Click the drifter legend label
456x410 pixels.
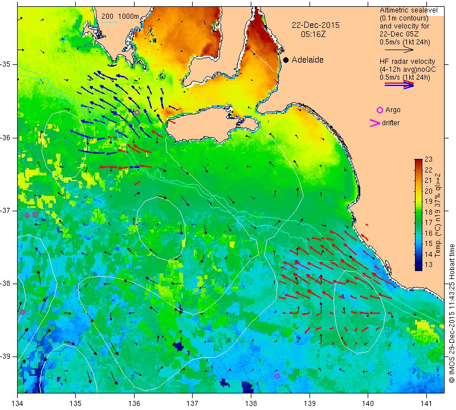pyautogui.click(x=390, y=123)
